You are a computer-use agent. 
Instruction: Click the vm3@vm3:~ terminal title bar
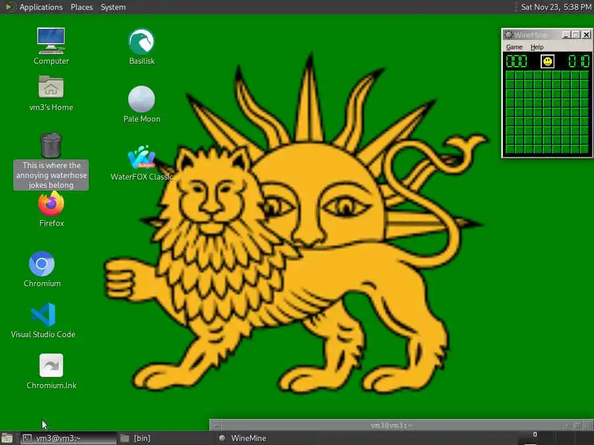pos(392,425)
